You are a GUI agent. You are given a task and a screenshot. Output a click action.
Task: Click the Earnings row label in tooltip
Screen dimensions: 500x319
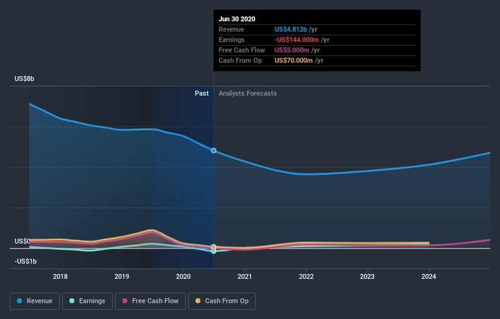(231, 40)
